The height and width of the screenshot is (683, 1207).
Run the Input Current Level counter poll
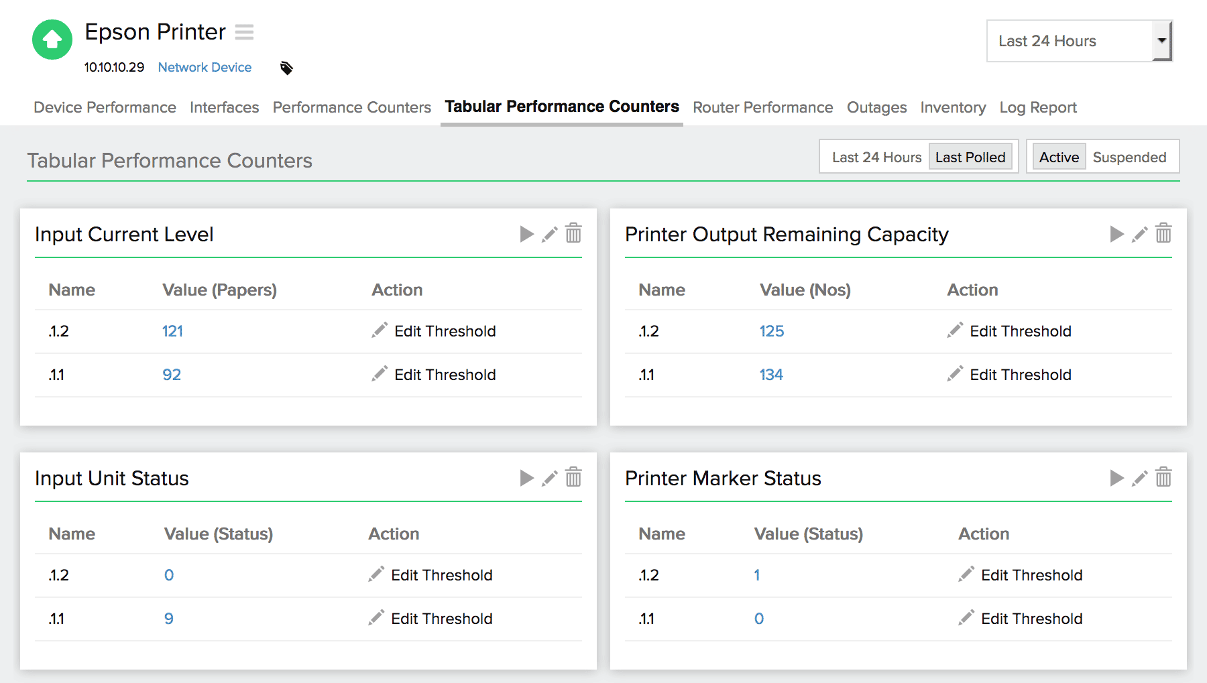click(526, 234)
